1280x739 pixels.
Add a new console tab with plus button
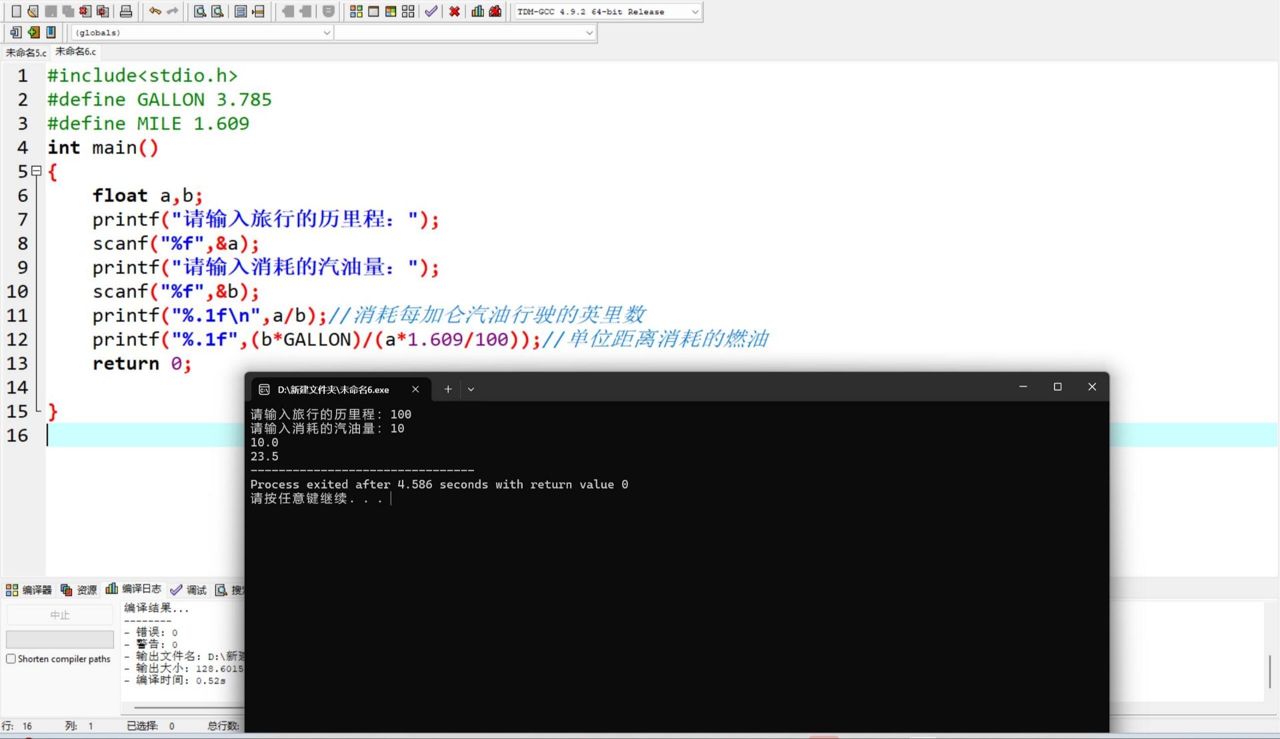(x=448, y=389)
